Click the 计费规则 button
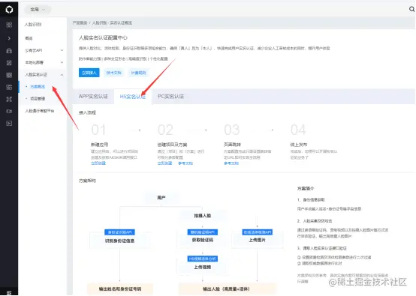The image size is (416, 296). [x=138, y=73]
